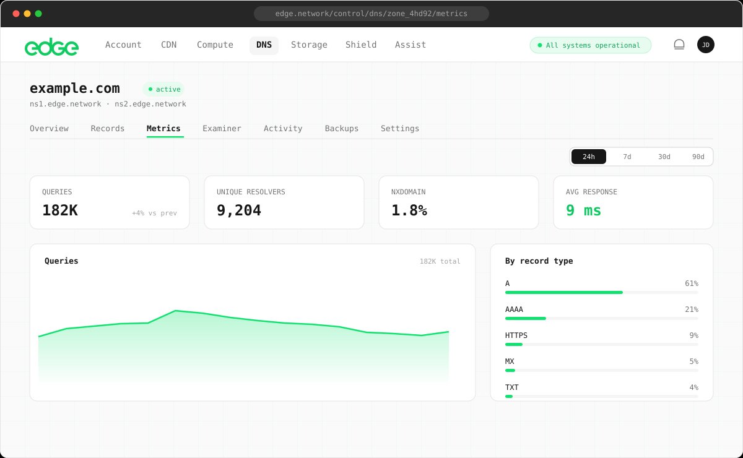Image resolution: width=743 pixels, height=458 pixels.
Task: Click the Unique Resolvers 9,204 card
Action: (284, 202)
